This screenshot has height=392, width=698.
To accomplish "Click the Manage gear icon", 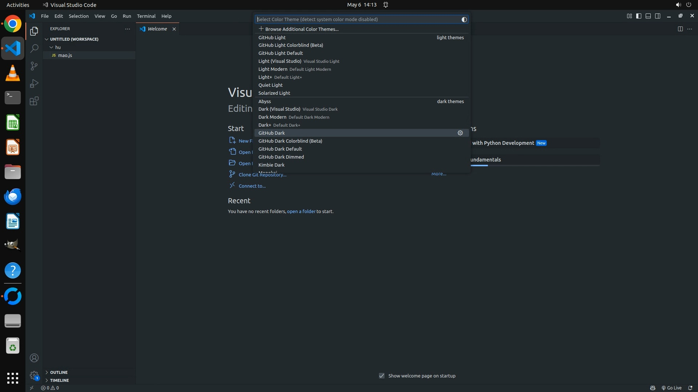I will (x=34, y=375).
